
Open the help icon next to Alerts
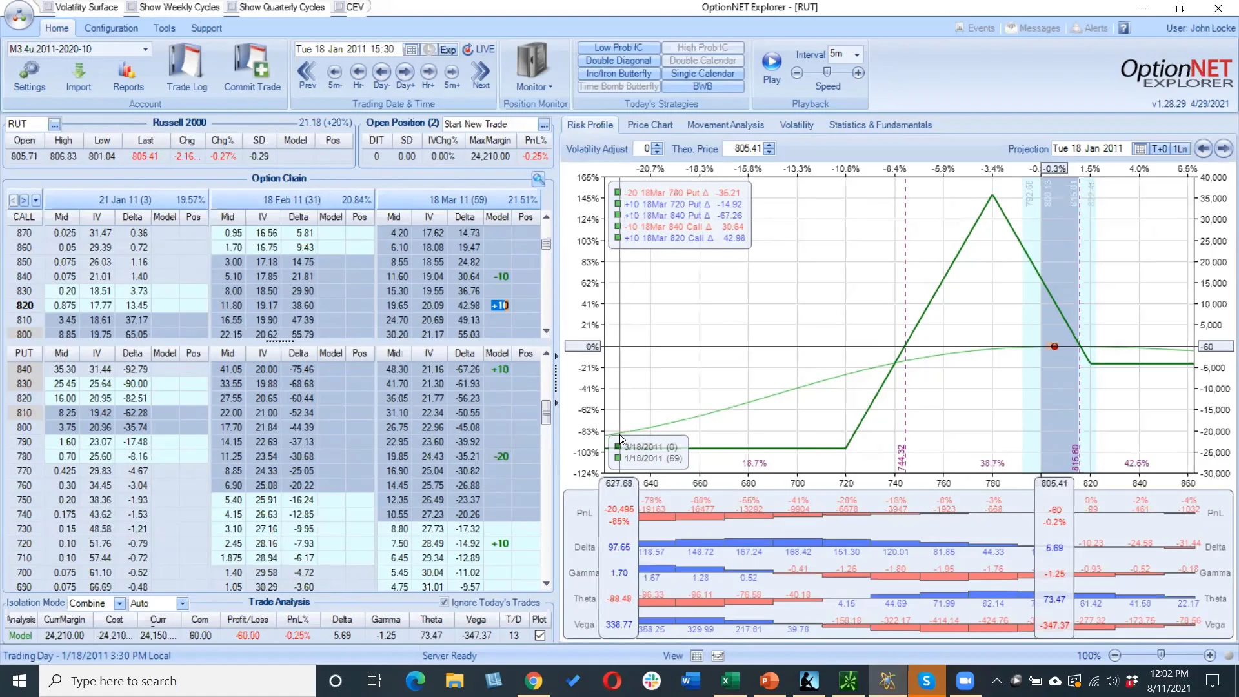click(1124, 28)
